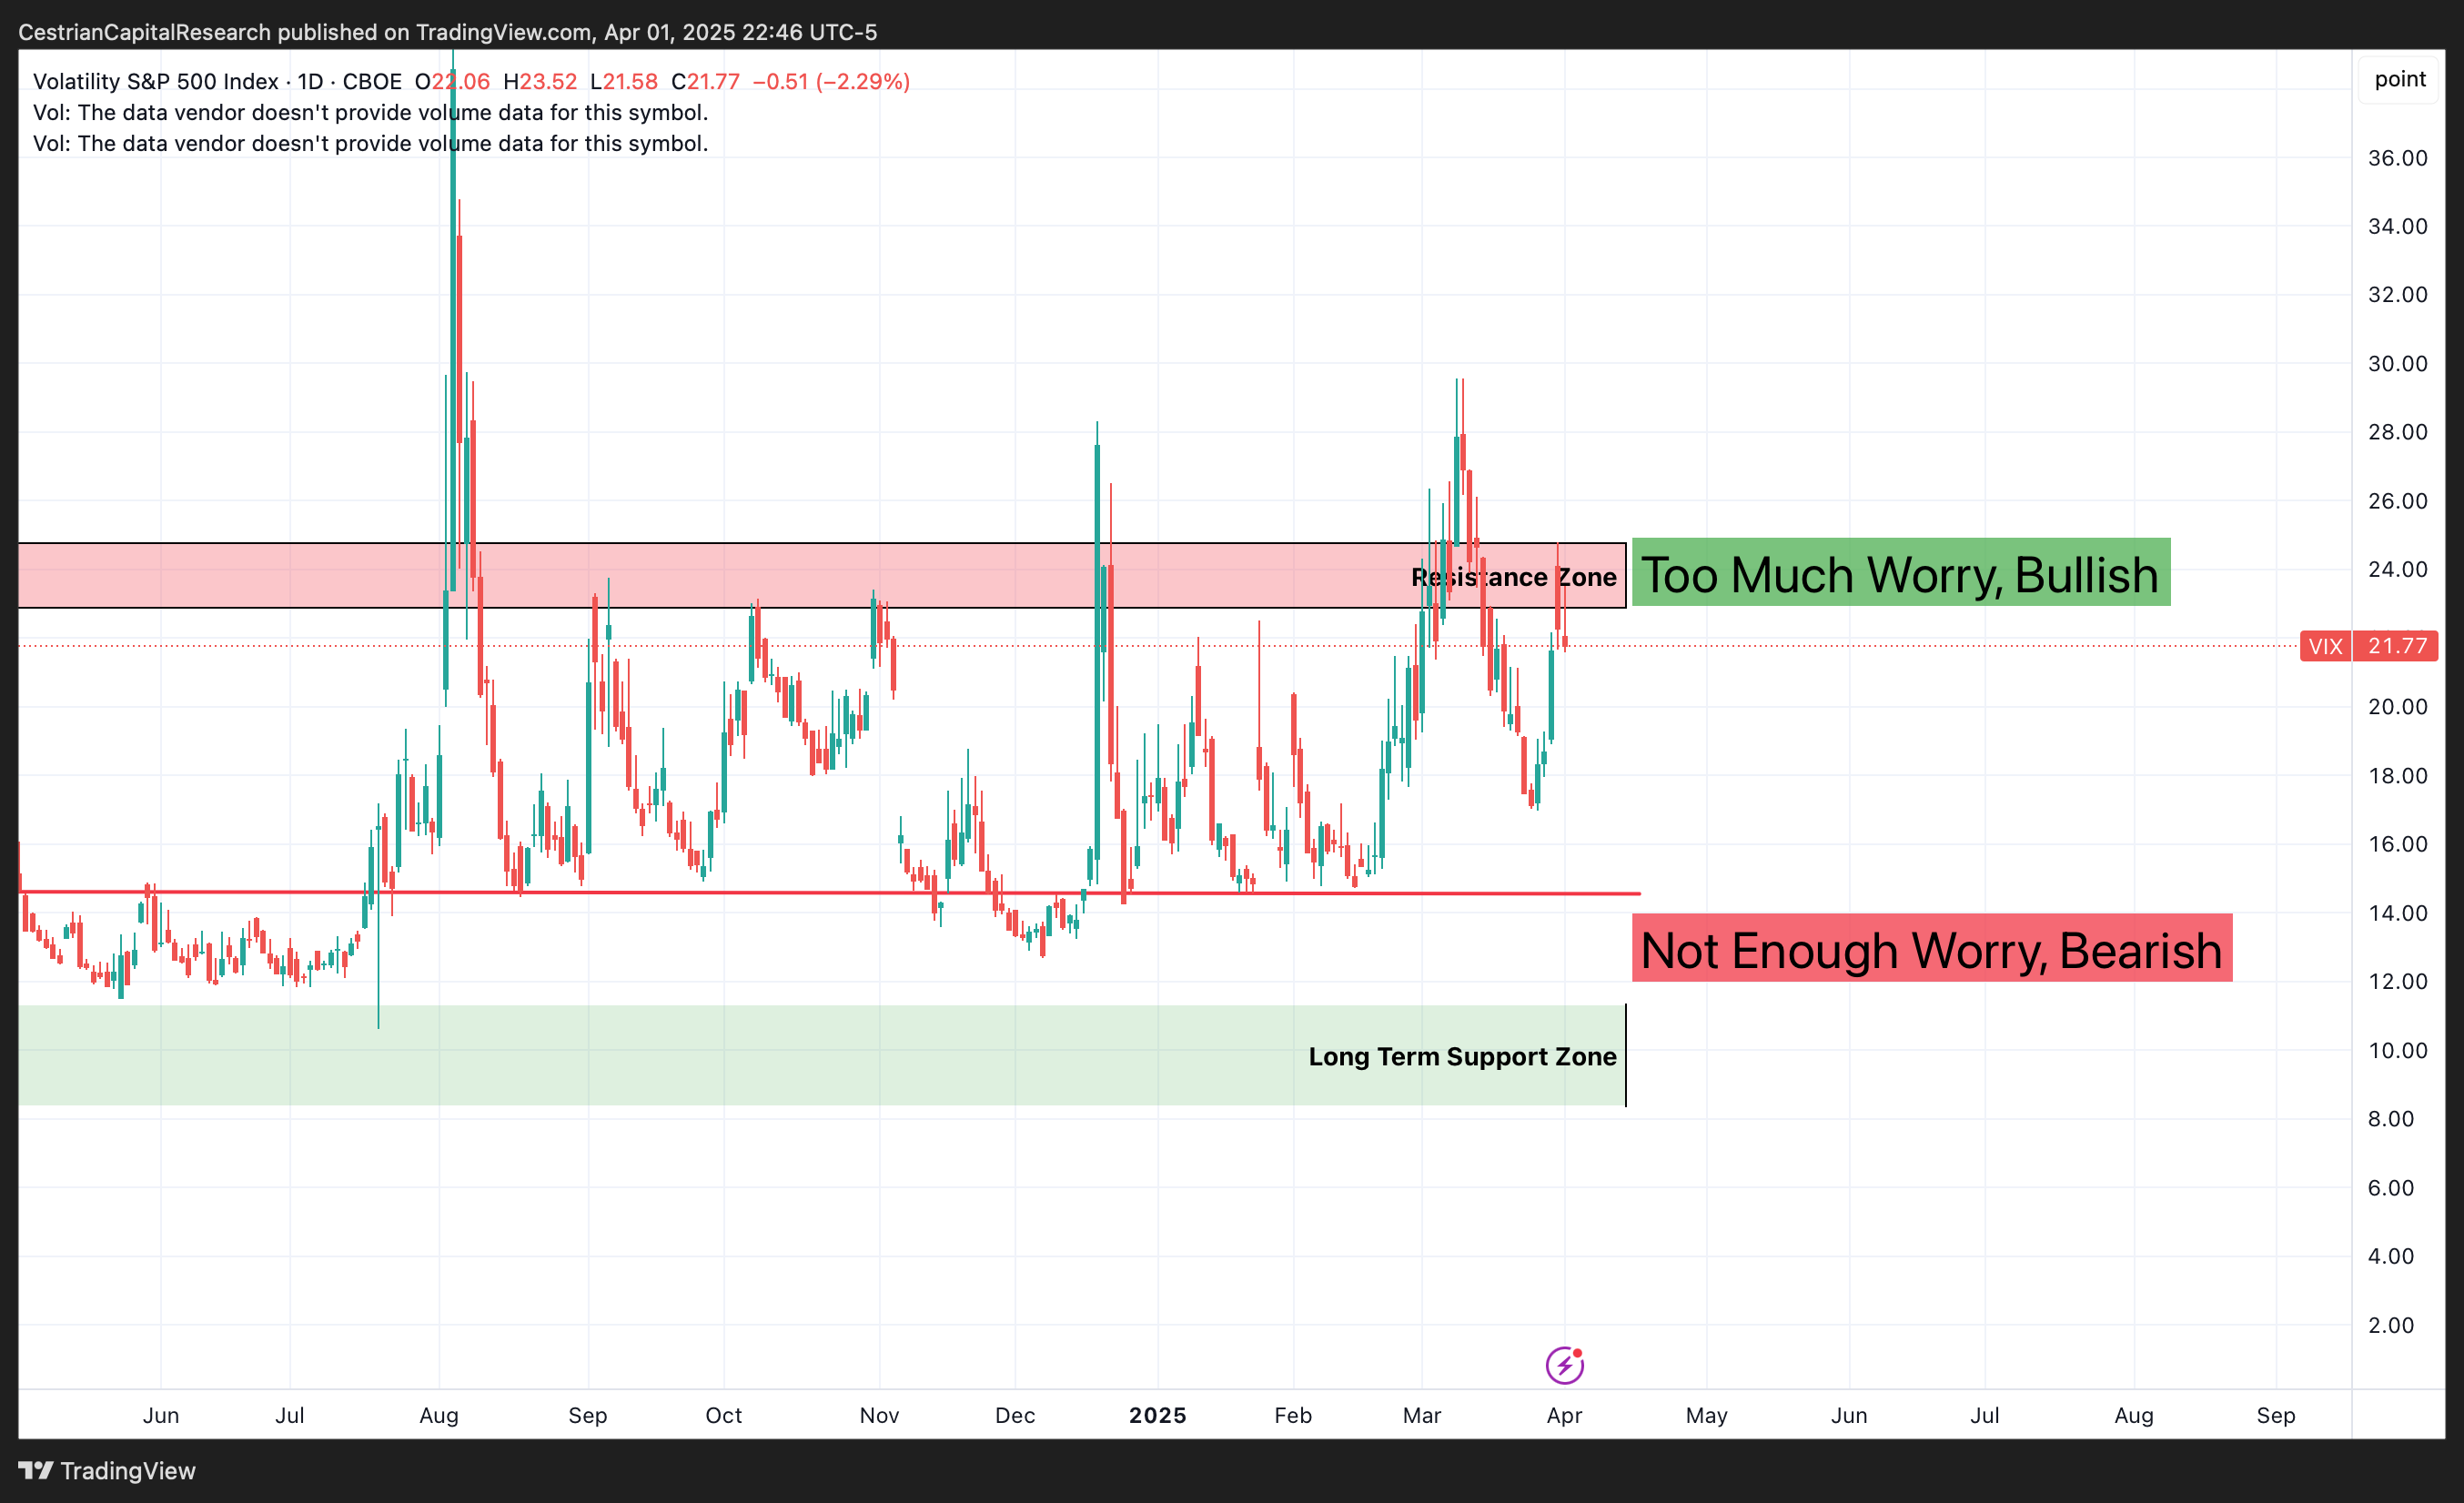Viewport: 2464px width, 1503px height.
Task: Click the first volume data notice line
Action: click(x=370, y=113)
